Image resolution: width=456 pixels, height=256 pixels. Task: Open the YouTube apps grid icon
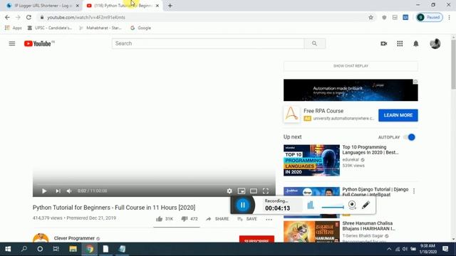pyautogui.click(x=400, y=43)
